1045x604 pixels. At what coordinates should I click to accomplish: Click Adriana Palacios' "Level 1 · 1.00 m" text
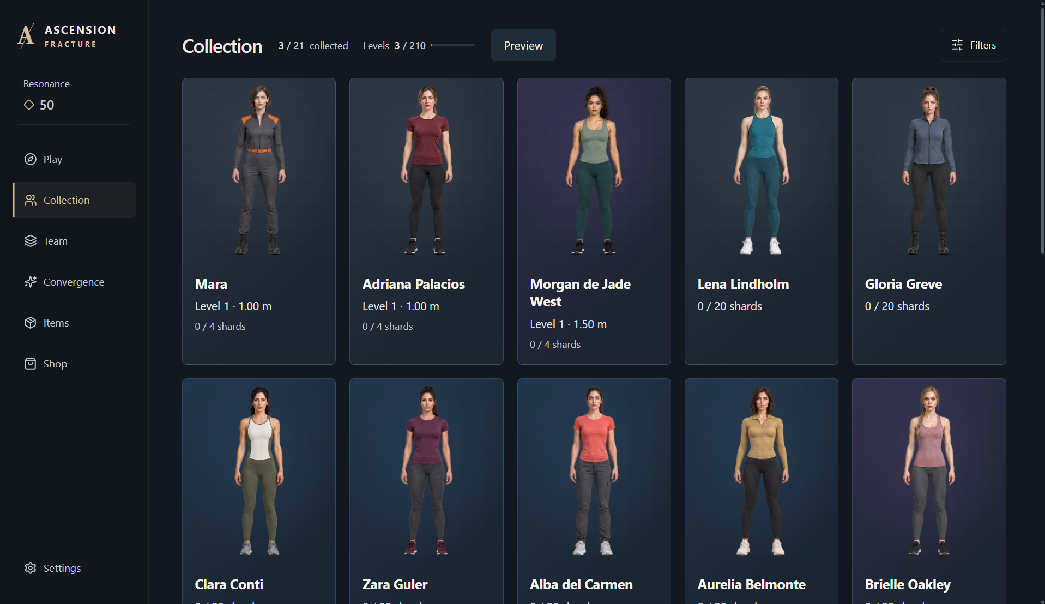point(401,306)
